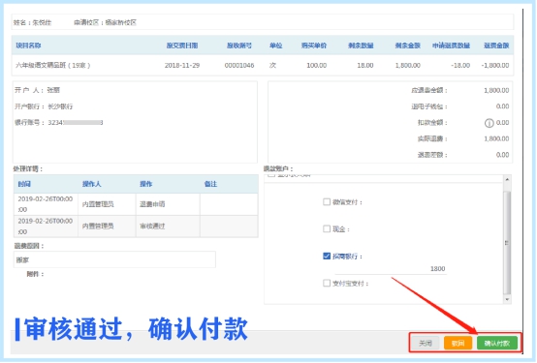Tick the 支付宝支付 checkbox

click(327, 283)
